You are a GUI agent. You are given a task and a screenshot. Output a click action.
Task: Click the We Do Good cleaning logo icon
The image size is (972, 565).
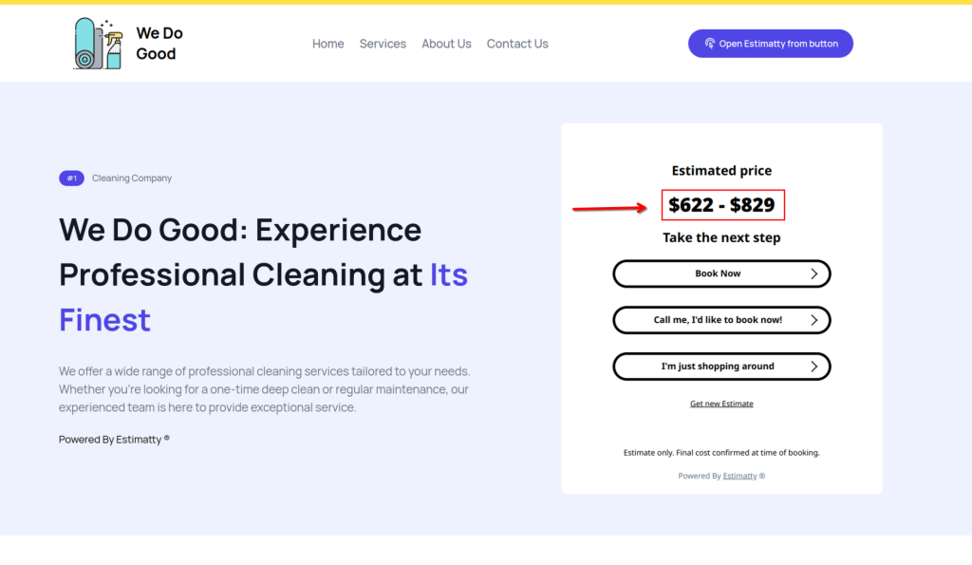pos(98,44)
